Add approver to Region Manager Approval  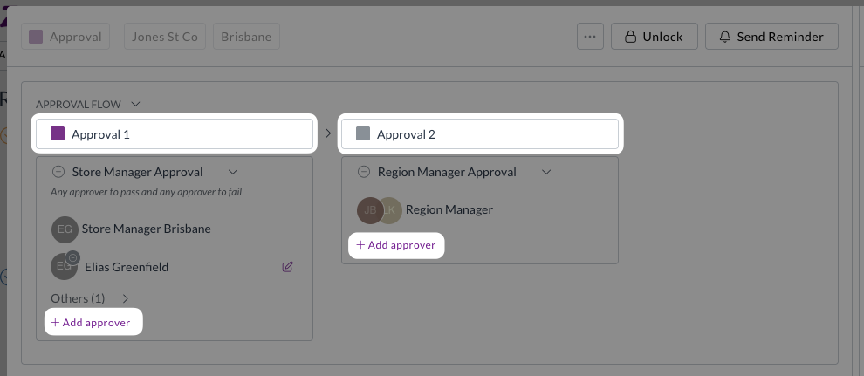396,245
